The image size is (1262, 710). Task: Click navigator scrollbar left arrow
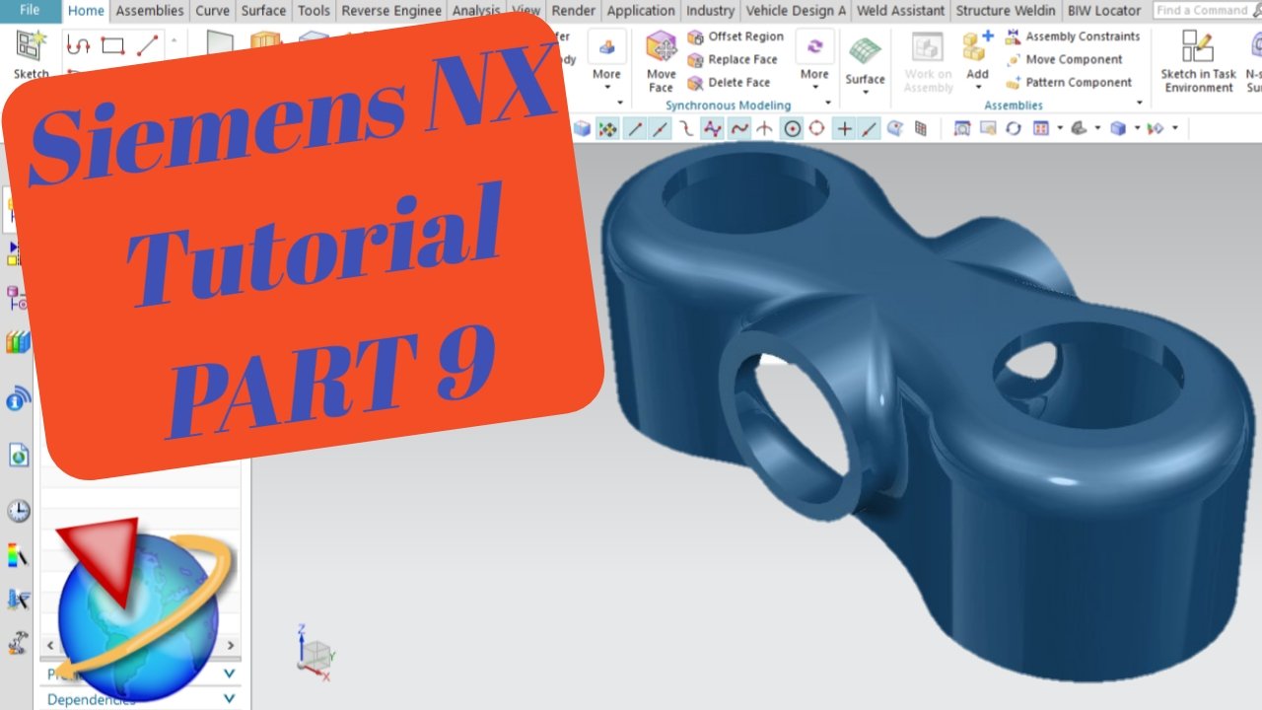click(x=50, y=646)
